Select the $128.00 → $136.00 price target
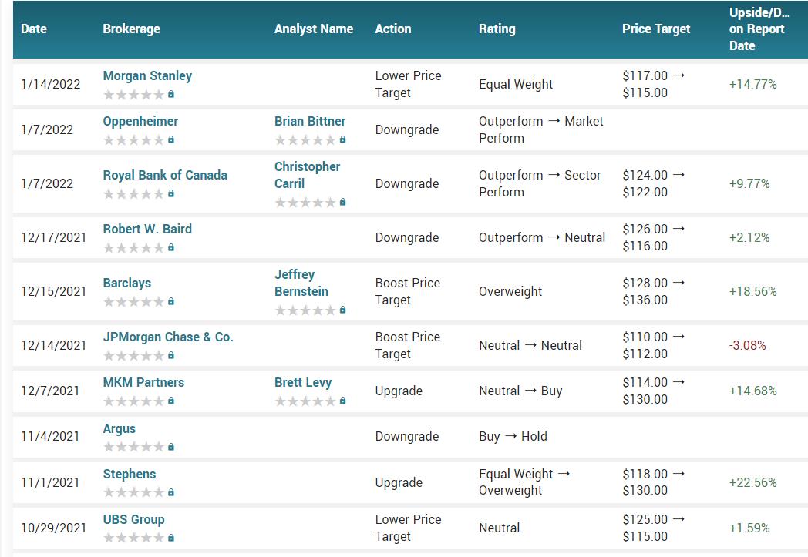808x557 pixels. coord(653,291)
